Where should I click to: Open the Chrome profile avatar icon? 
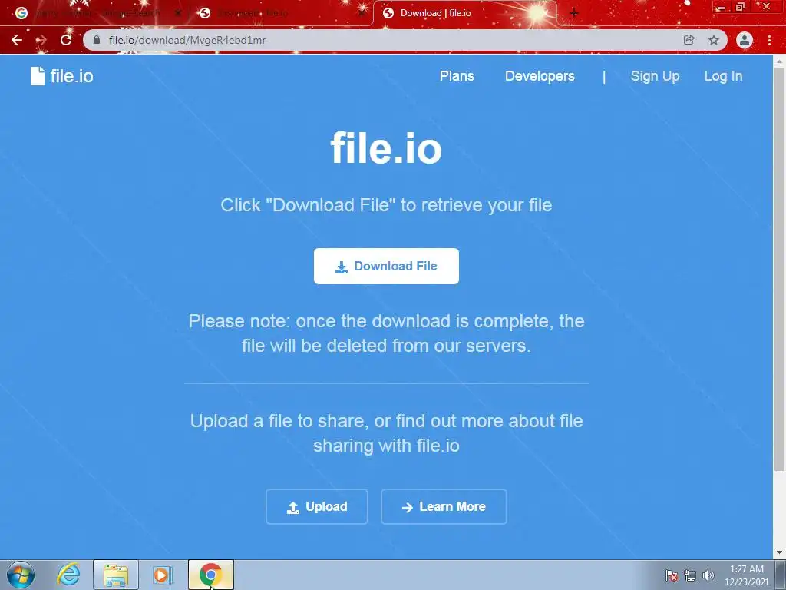pos(745,40)
